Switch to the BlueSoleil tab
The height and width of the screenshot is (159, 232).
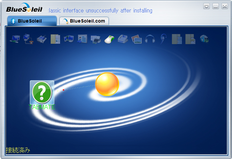(x=32, y=21)
